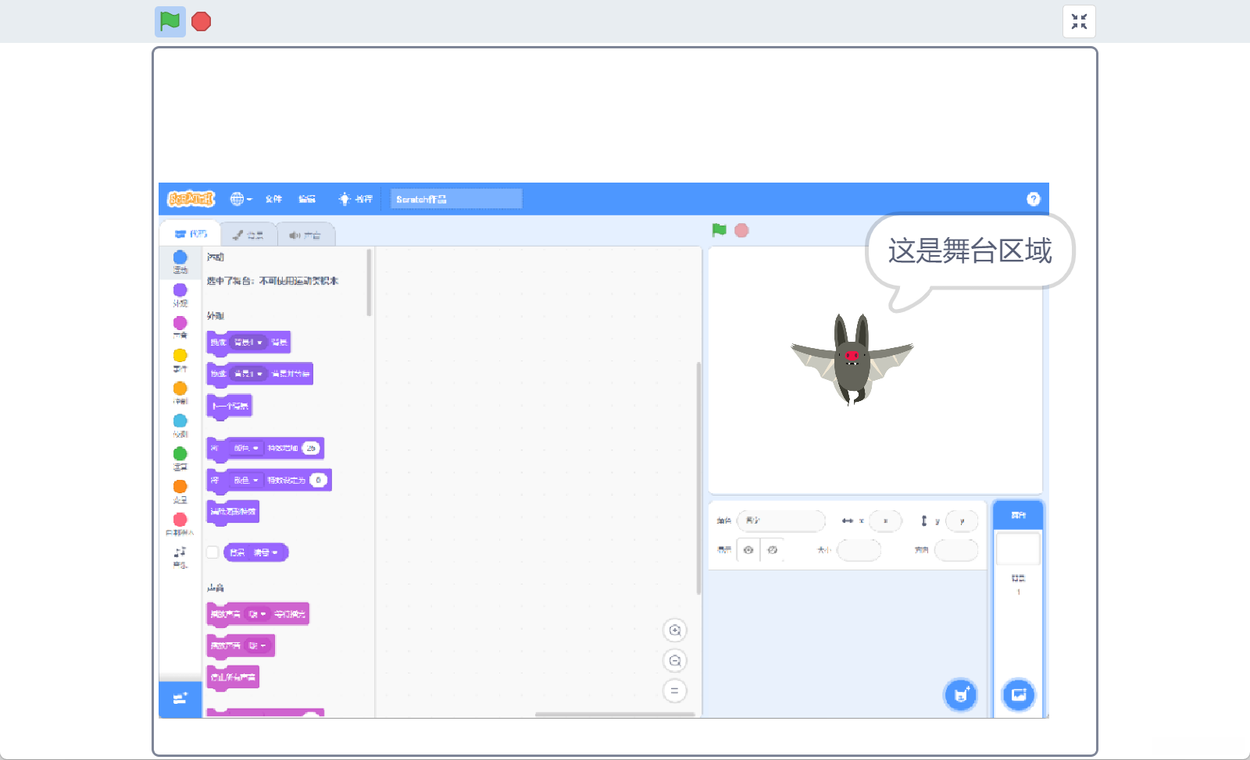The height and width of the screenshot is (760, 1250).
Task: Click the Scratch logo in the editor
Action: coord(191,199)
